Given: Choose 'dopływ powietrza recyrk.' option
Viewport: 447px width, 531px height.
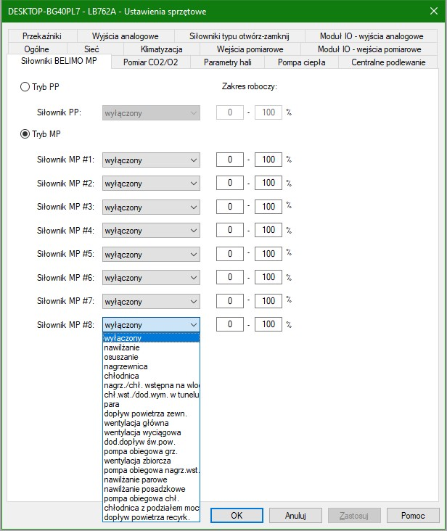Looking at the screenshot, I should 151,517.
